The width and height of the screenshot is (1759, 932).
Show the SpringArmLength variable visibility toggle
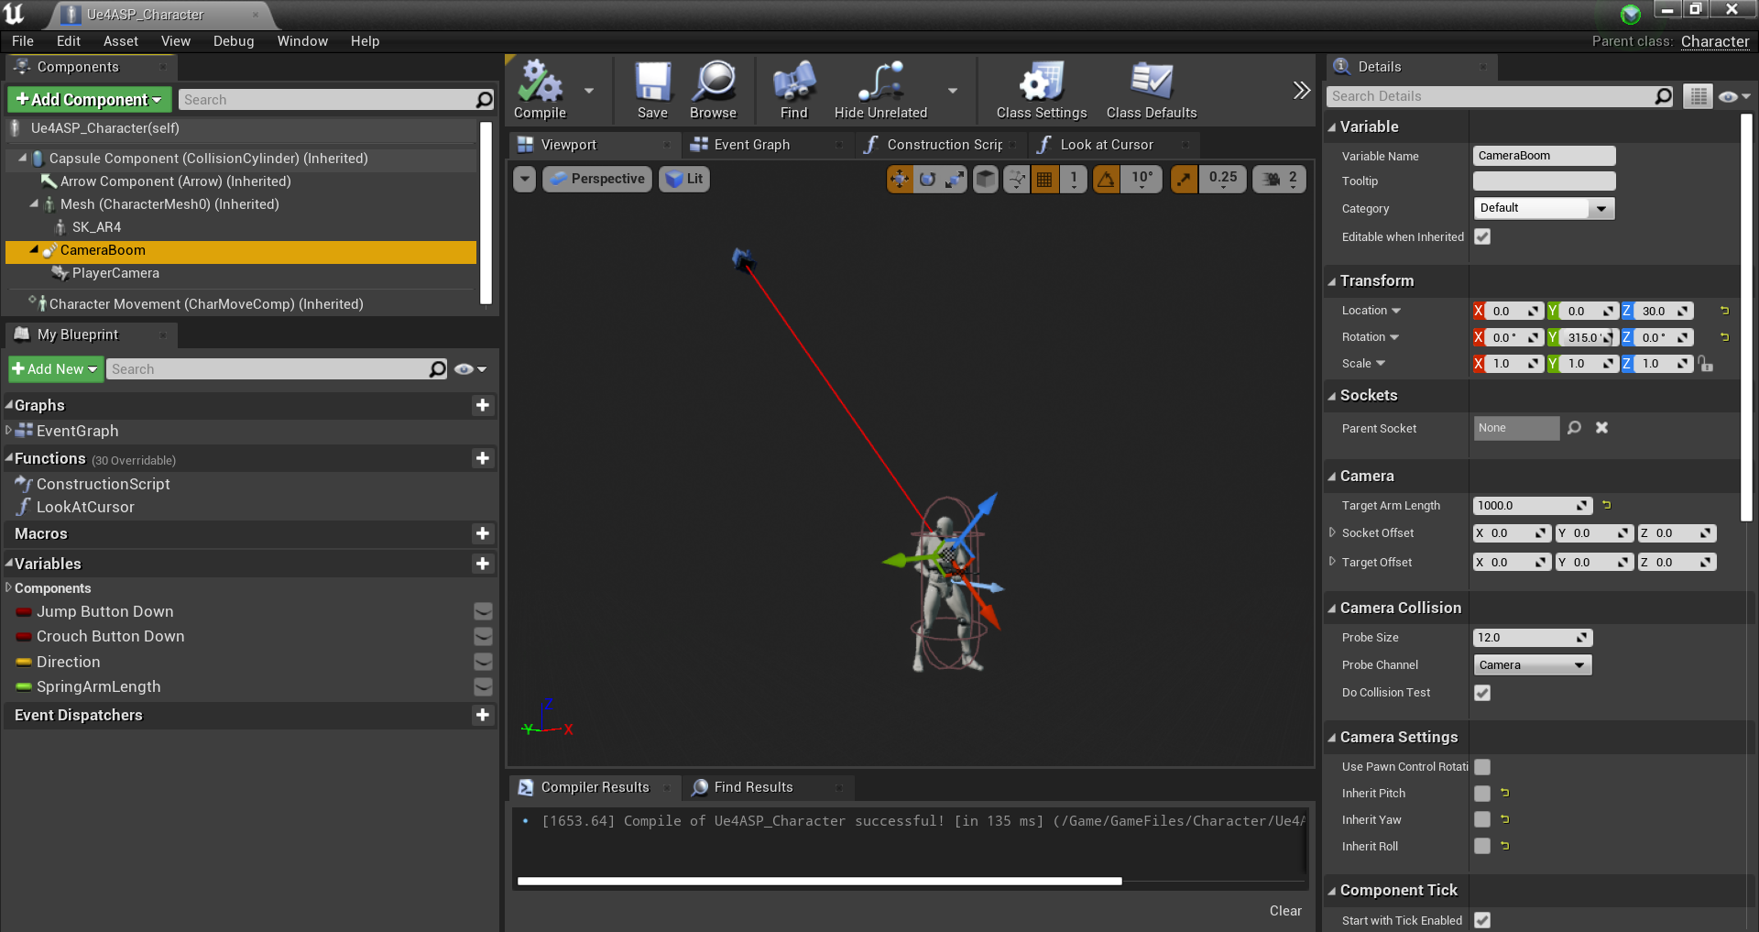pos(483,686)
